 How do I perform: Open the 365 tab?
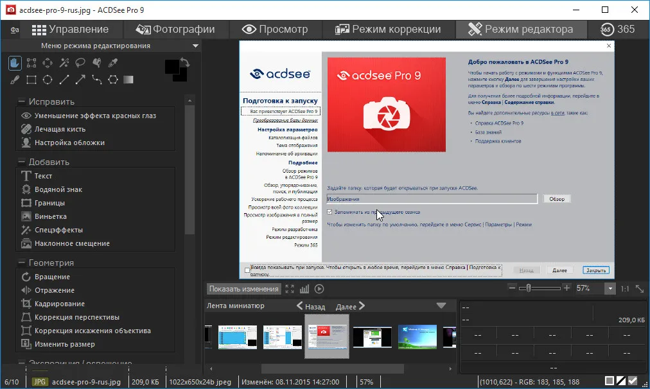(x=617, y=30)
